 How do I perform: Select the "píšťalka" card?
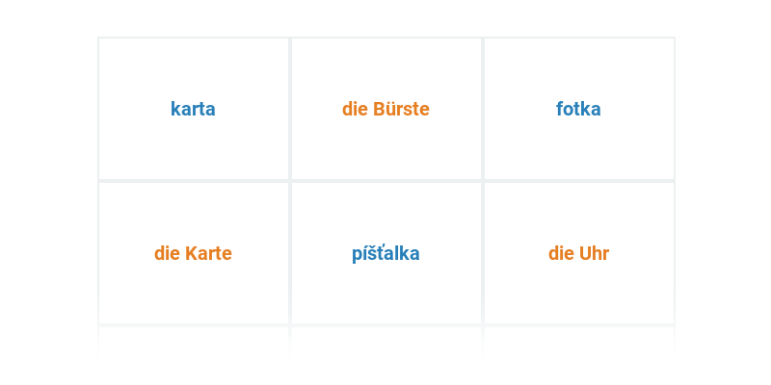point(386,253)
